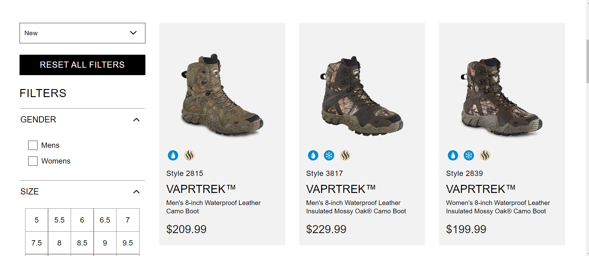This screenshot has height=256, width=589.
Task: Open the FILTERS heading section
Action: tap(43, 93)
